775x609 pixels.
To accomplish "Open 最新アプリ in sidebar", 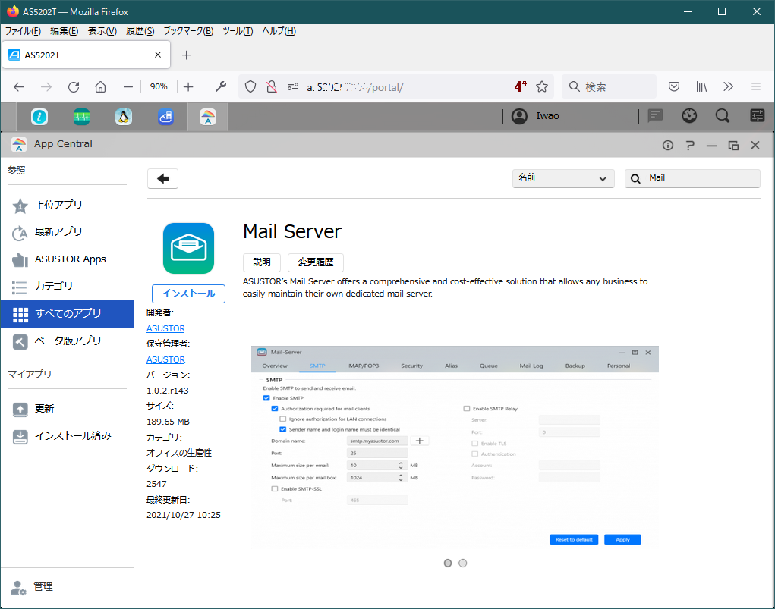I will click(x=68, y=232).
